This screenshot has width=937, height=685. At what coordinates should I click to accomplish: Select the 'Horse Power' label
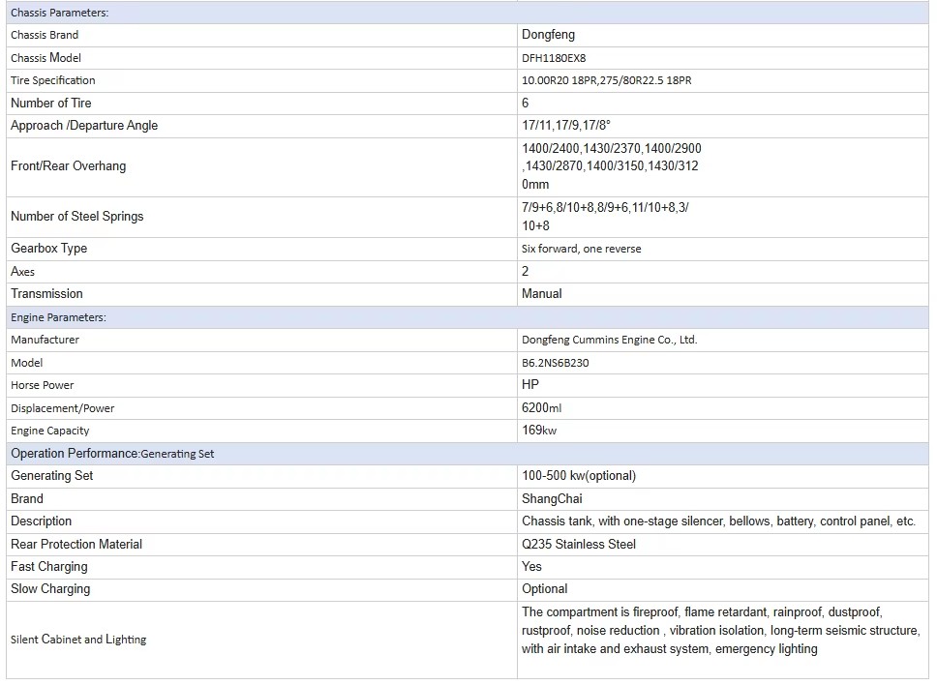pyautogui.click(x=43, y=386)
